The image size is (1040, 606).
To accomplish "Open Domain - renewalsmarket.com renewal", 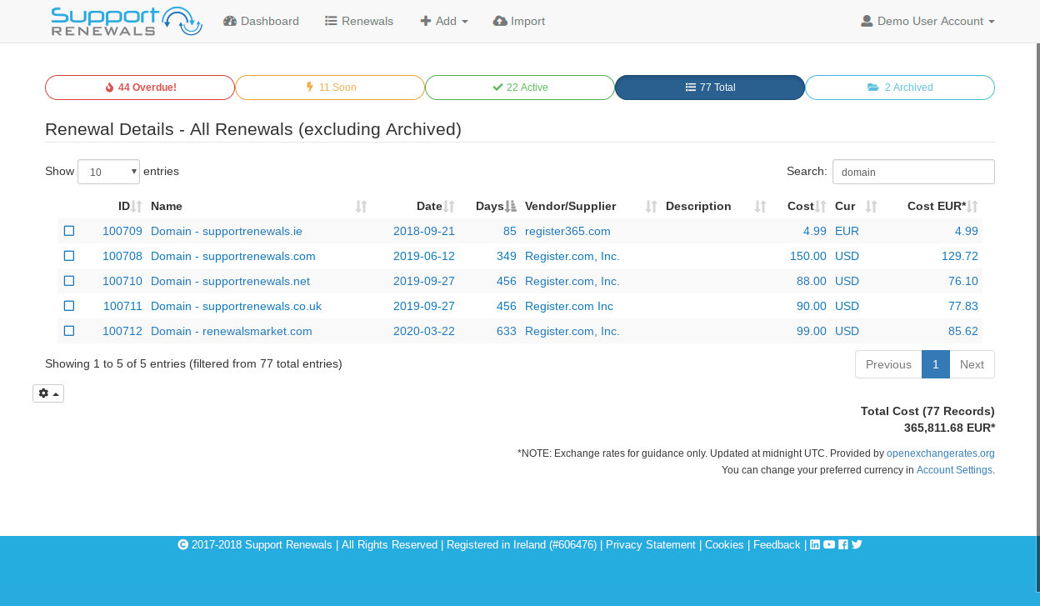I will [x=232, y=331].
